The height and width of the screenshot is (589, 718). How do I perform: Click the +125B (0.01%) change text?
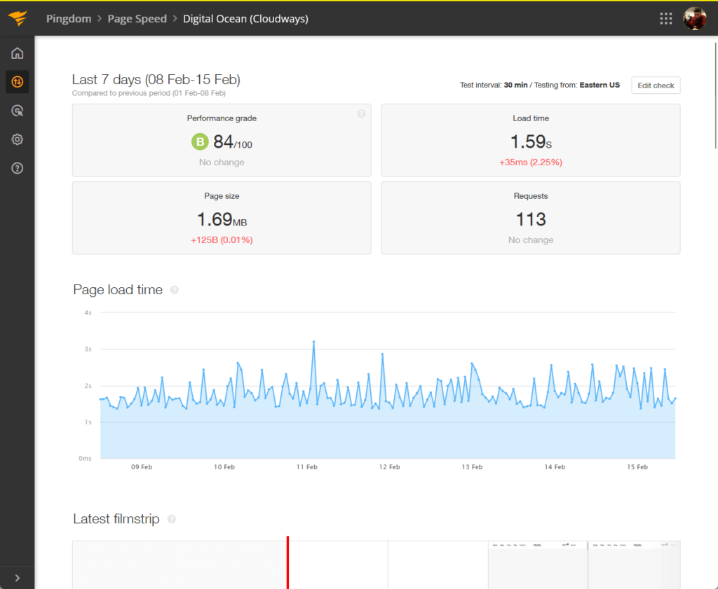pos(222,240)
